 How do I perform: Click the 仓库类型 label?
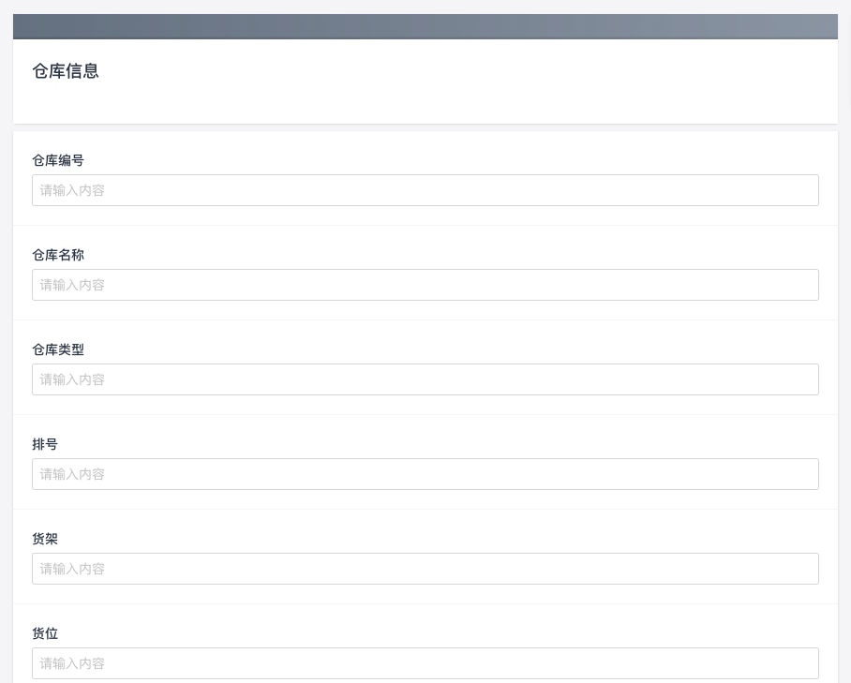click(58, 349)
